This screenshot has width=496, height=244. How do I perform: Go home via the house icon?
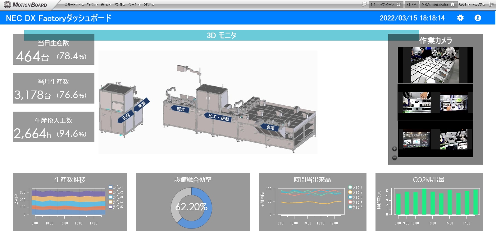(x=453, y=4)
